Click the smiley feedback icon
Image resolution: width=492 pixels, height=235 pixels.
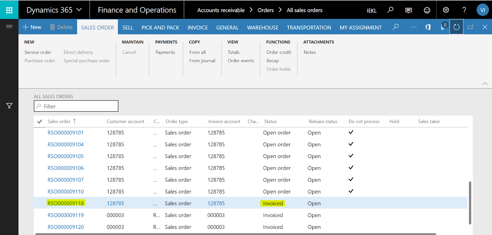(x=427, y=10)
